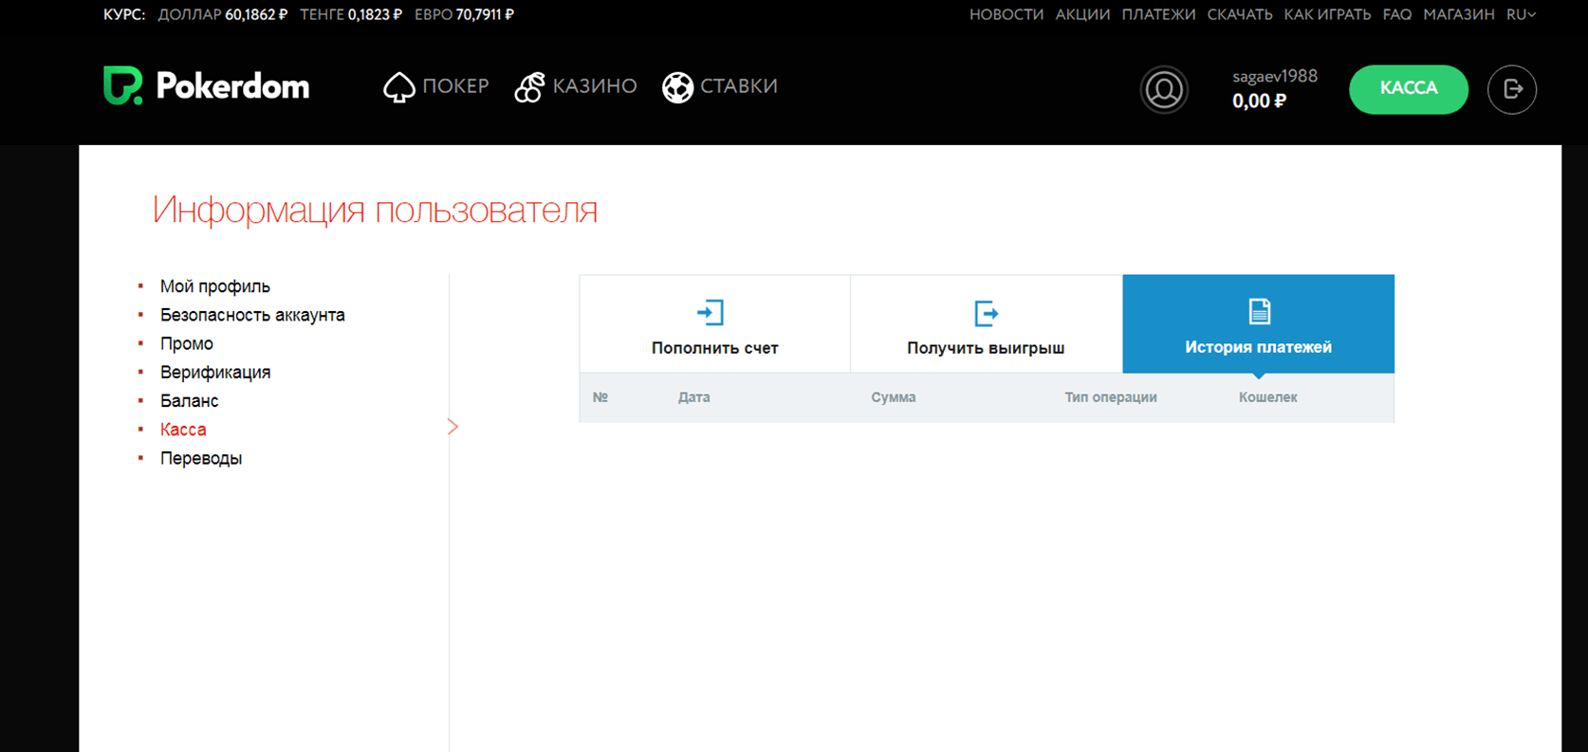1588x752 pixels.
Task: Open Мой профиль in sidebar
Action: (x=214, y=286)
